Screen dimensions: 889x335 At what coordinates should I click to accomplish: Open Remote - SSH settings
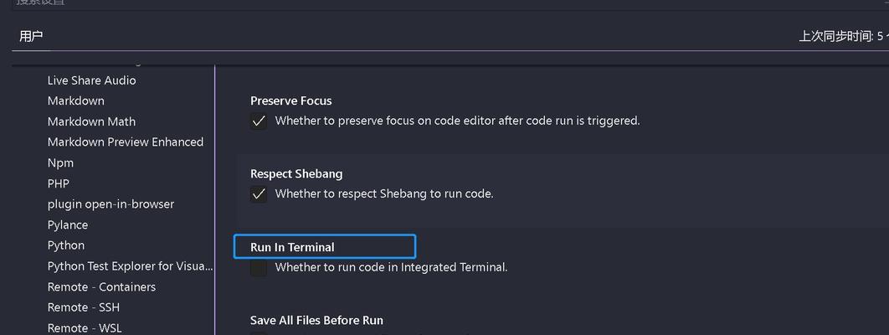[x=84, y=307]
